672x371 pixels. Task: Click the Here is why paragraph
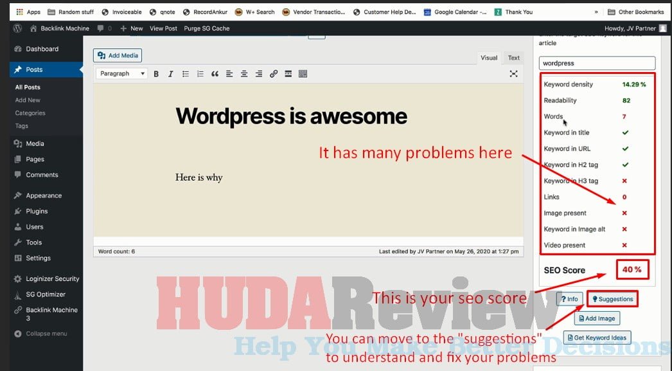[199, 177]
